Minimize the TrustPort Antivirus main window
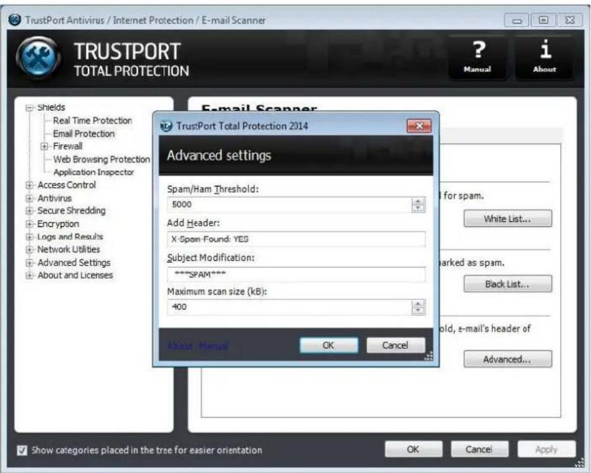Image resolution: width=591 pixels, height=473 pixels. [517, 20]
